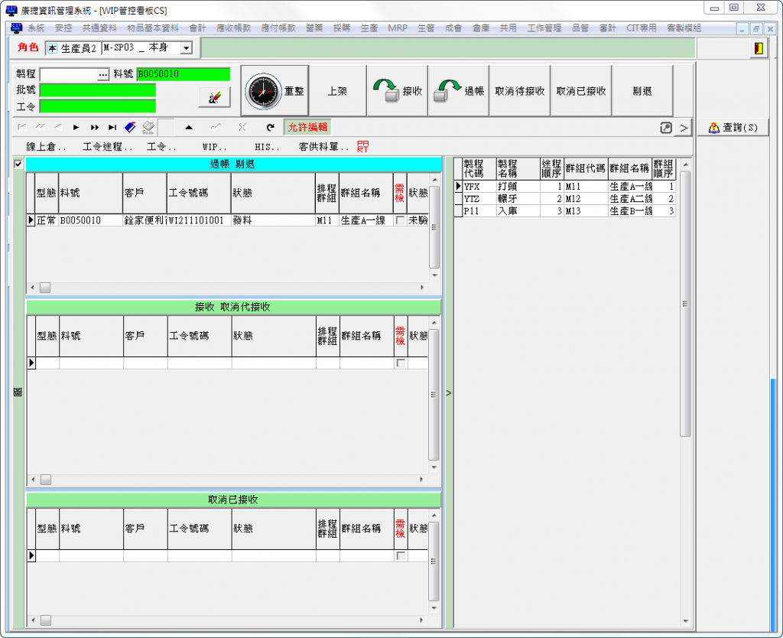This screenshot has height=638, width=783.
Task: Click the blue bookmark tag icon
Action: coord(130,127)
